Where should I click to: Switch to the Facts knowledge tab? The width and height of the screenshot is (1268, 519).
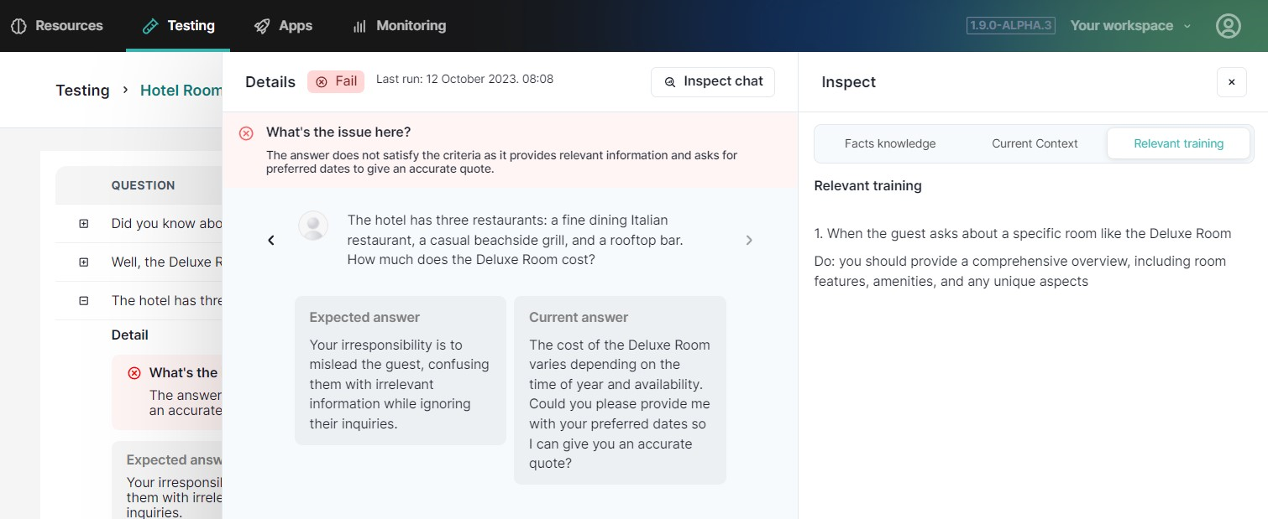pyautogui.click(x=889, y=143)
